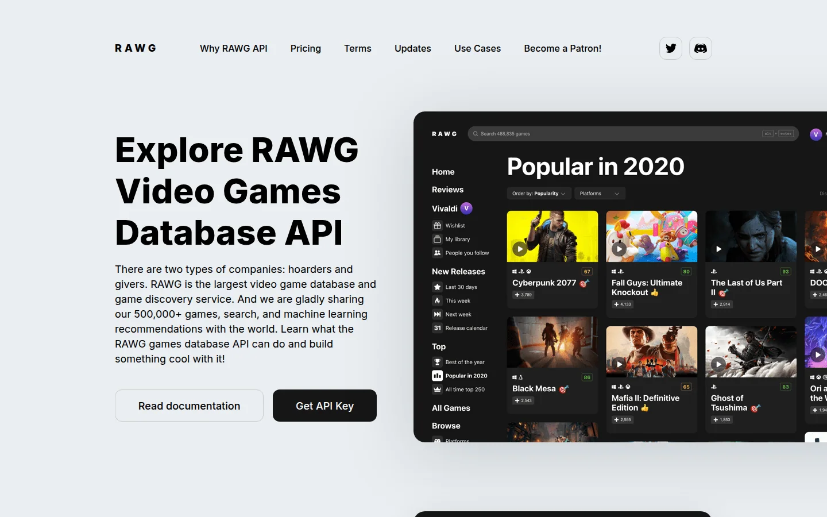Click the search games field in preview
The width and height of the screenshot is (827, 517).
click(633, 134)
